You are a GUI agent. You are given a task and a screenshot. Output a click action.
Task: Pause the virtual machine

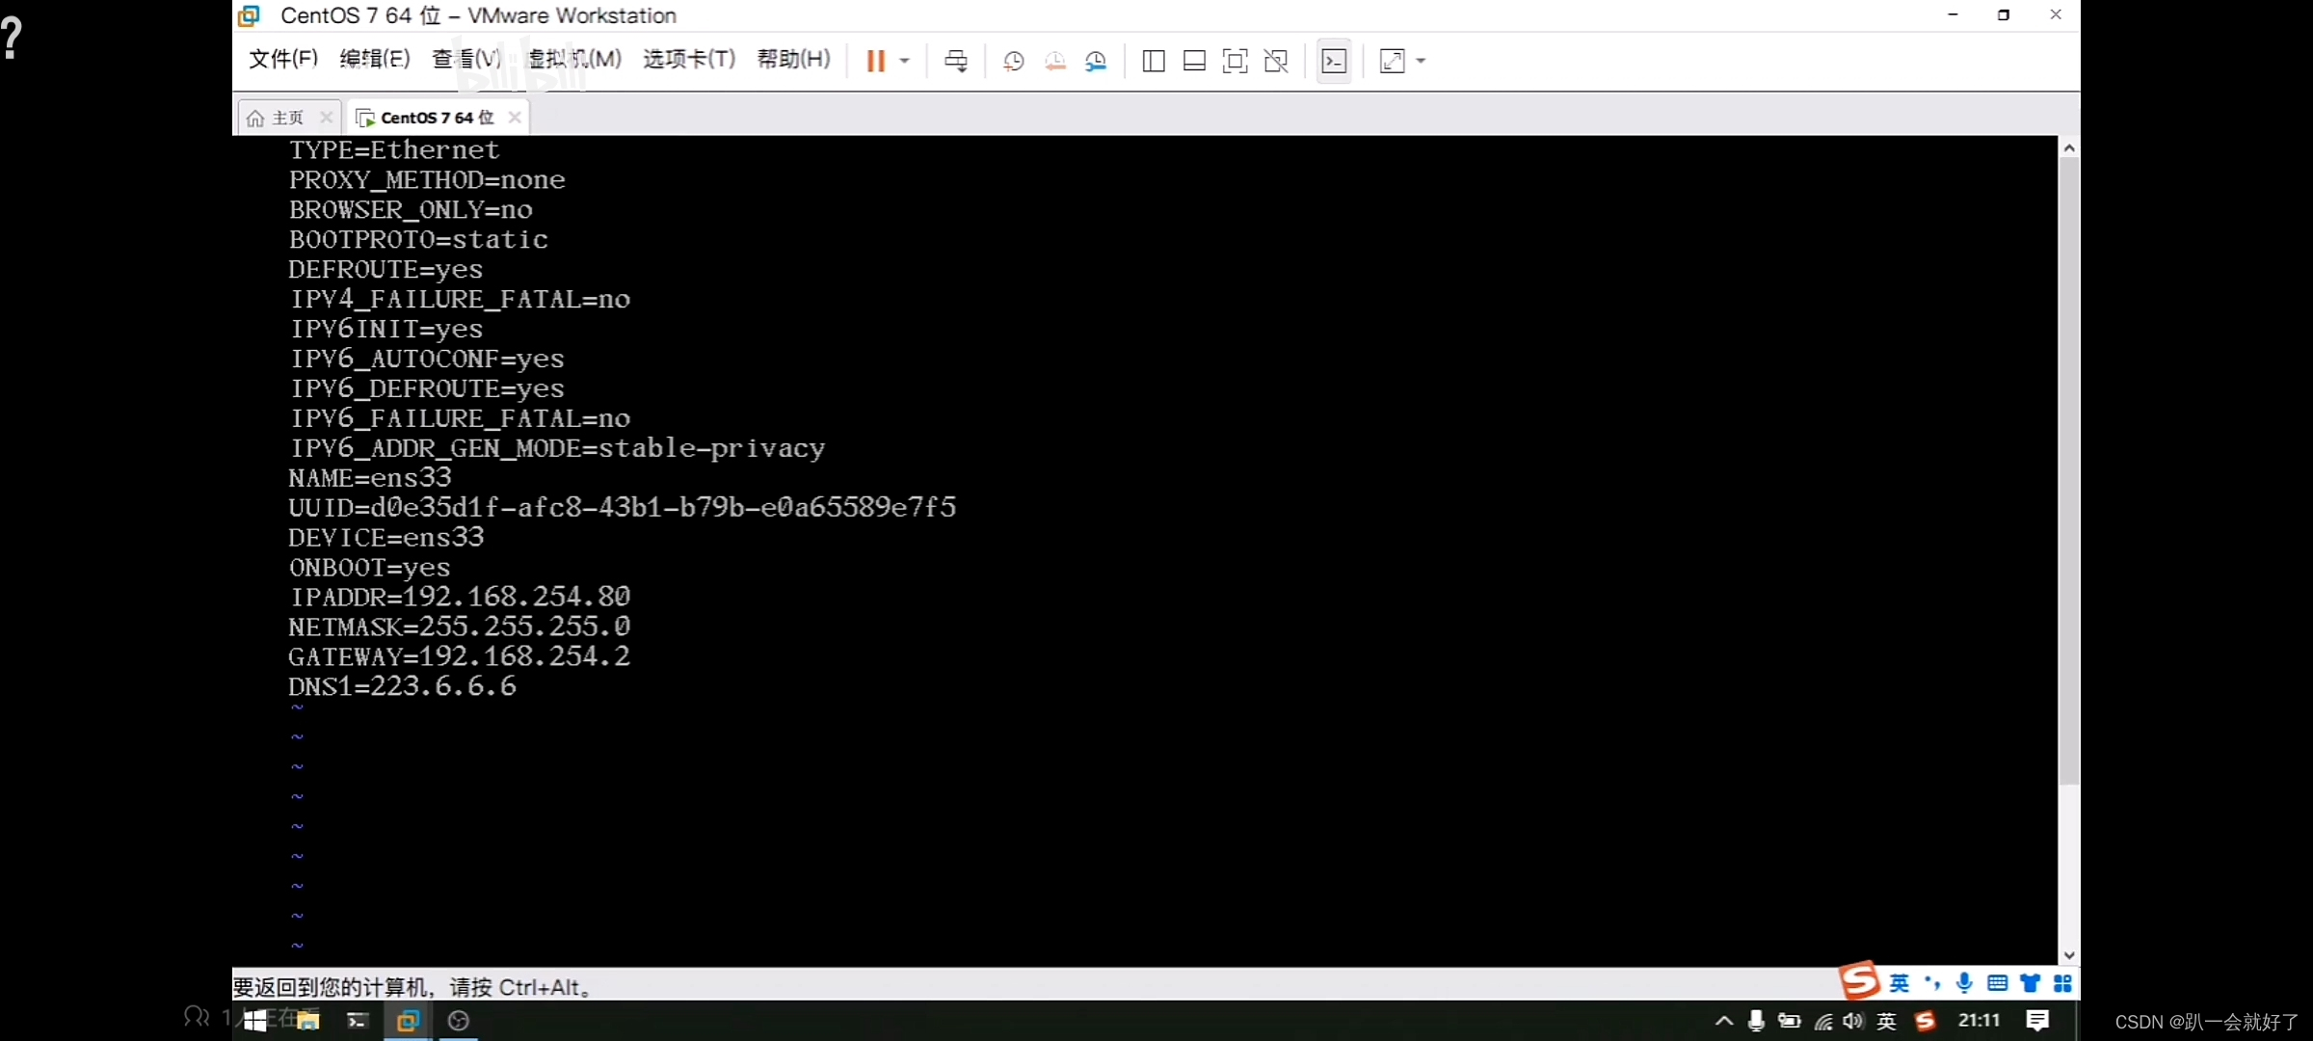pos(875,61)
